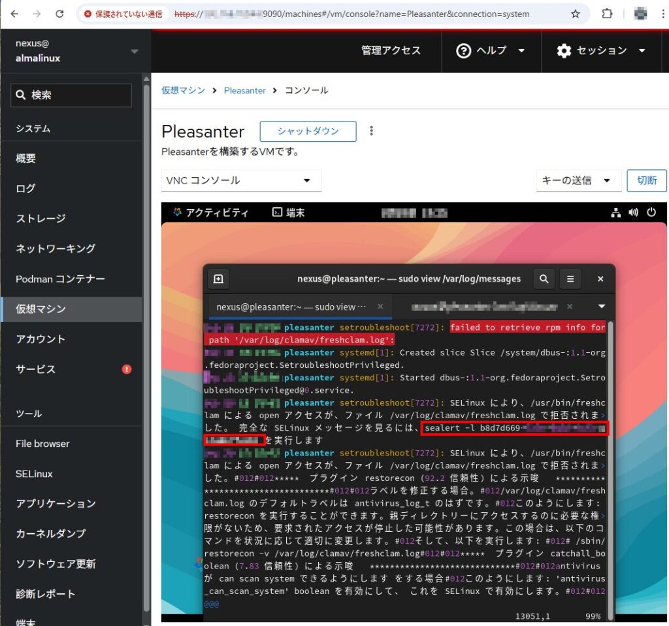This screenshot has width=669, height=626.
Task: Click the new tab icon in terminal
Action: 218,279
